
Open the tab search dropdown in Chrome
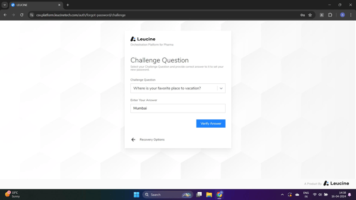pyautogui.click(x=5, y=5)
